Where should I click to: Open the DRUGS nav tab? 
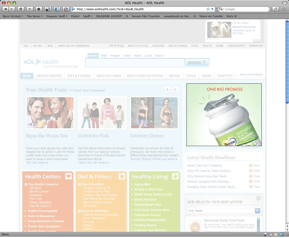click(174, 76)
